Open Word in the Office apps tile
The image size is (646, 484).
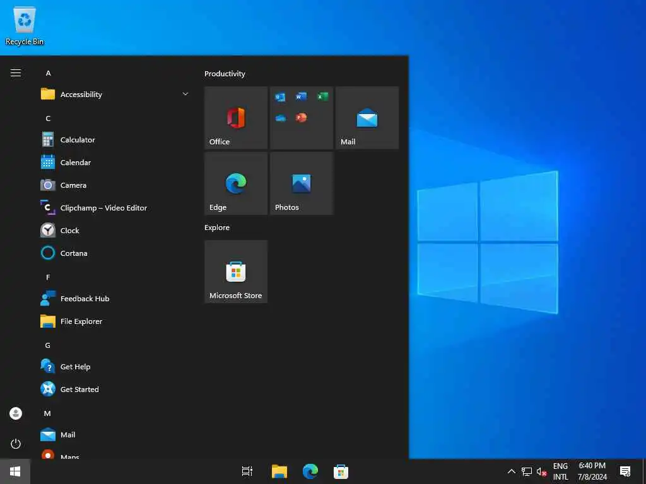[x=301, y=96]
